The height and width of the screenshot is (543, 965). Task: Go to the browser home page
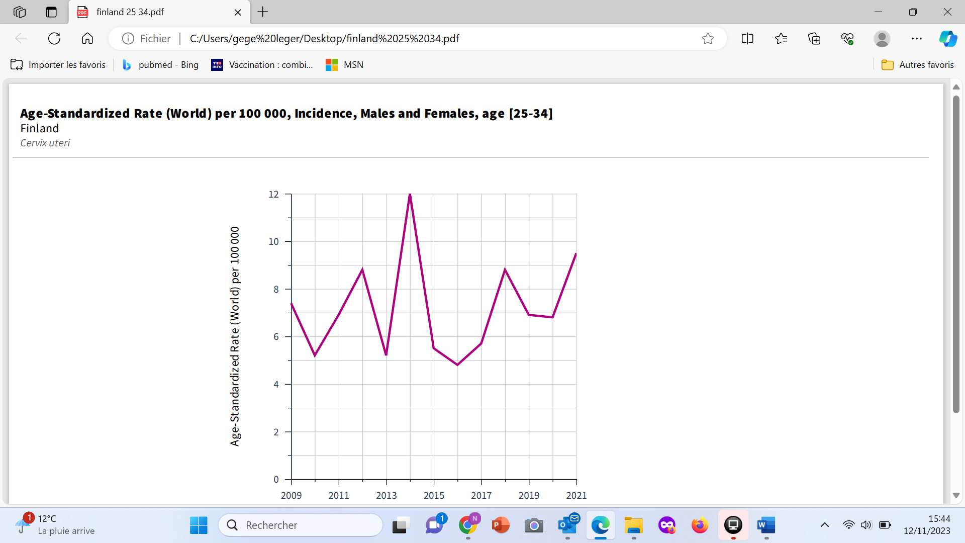point(87,39)
